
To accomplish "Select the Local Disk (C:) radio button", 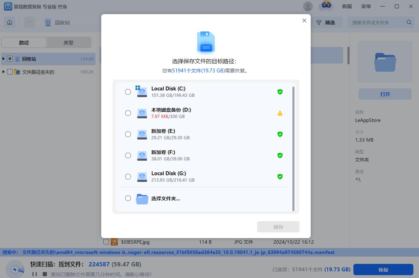I will (x=128, y=91).
